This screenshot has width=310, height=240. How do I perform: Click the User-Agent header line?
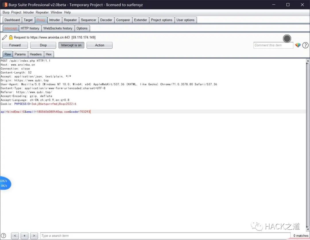pos(109,84)
